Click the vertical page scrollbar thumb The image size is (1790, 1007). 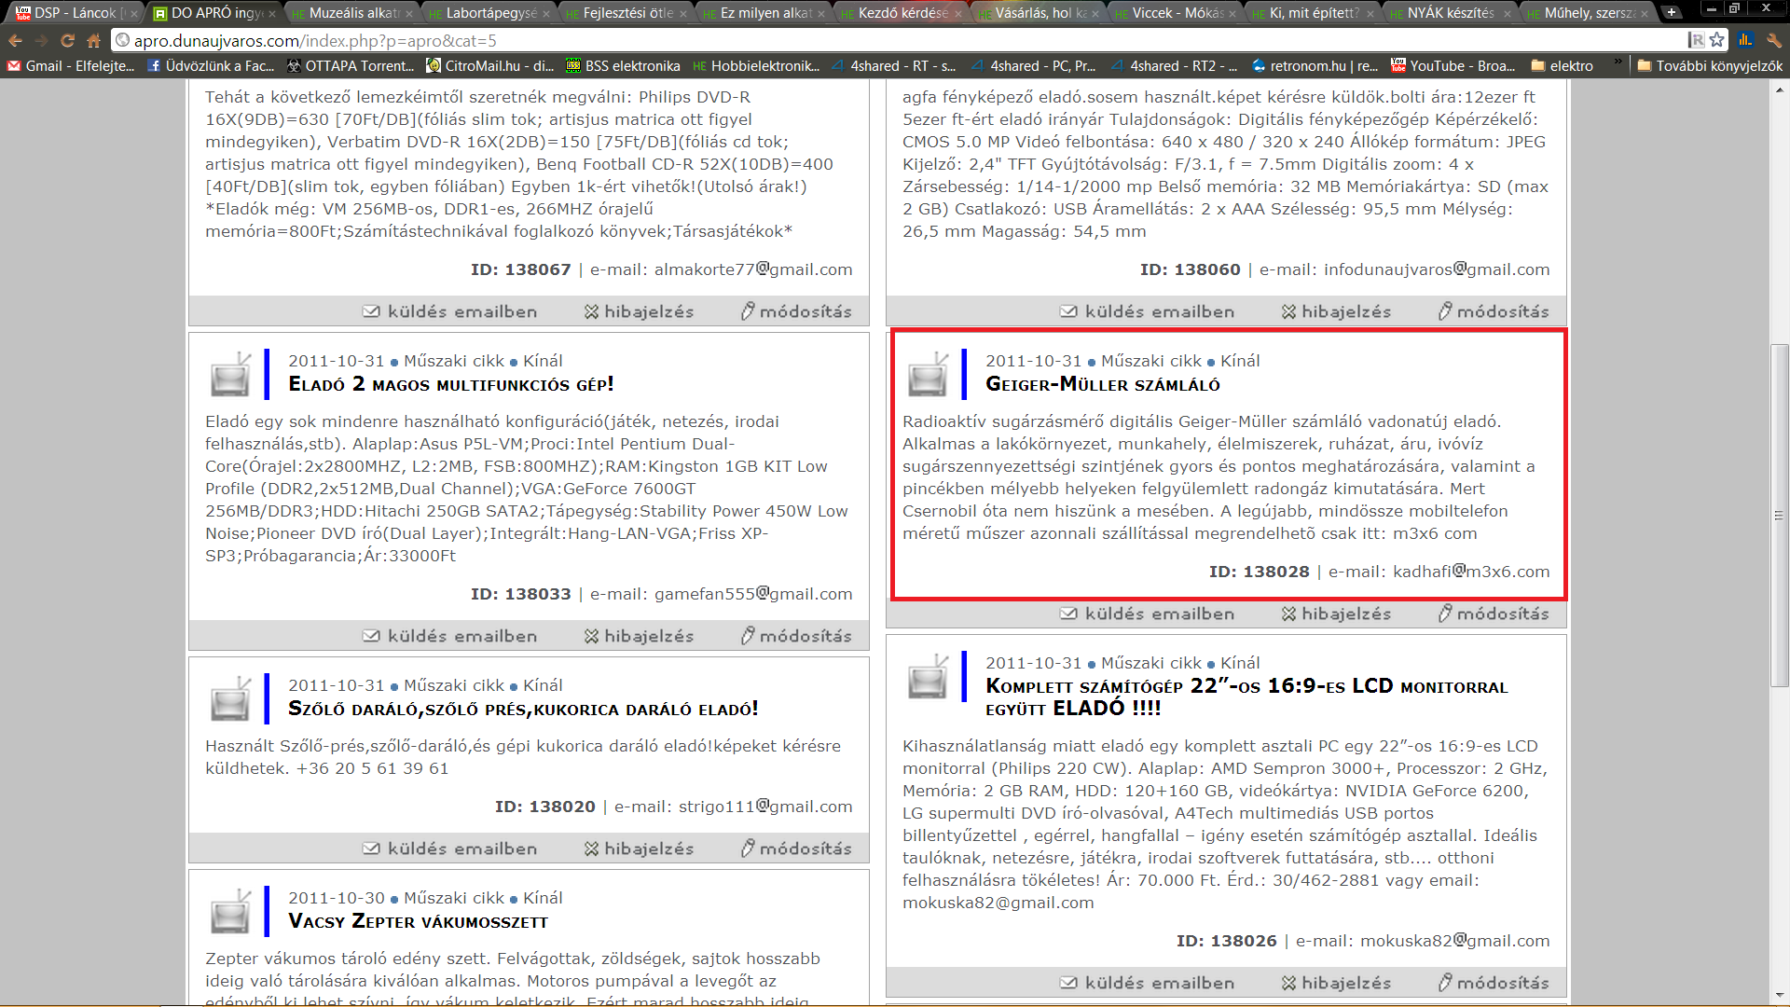(x=1779, y=515)
